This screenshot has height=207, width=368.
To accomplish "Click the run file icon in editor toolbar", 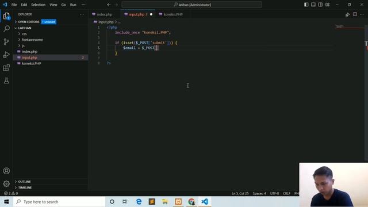I will coord(347,14).
